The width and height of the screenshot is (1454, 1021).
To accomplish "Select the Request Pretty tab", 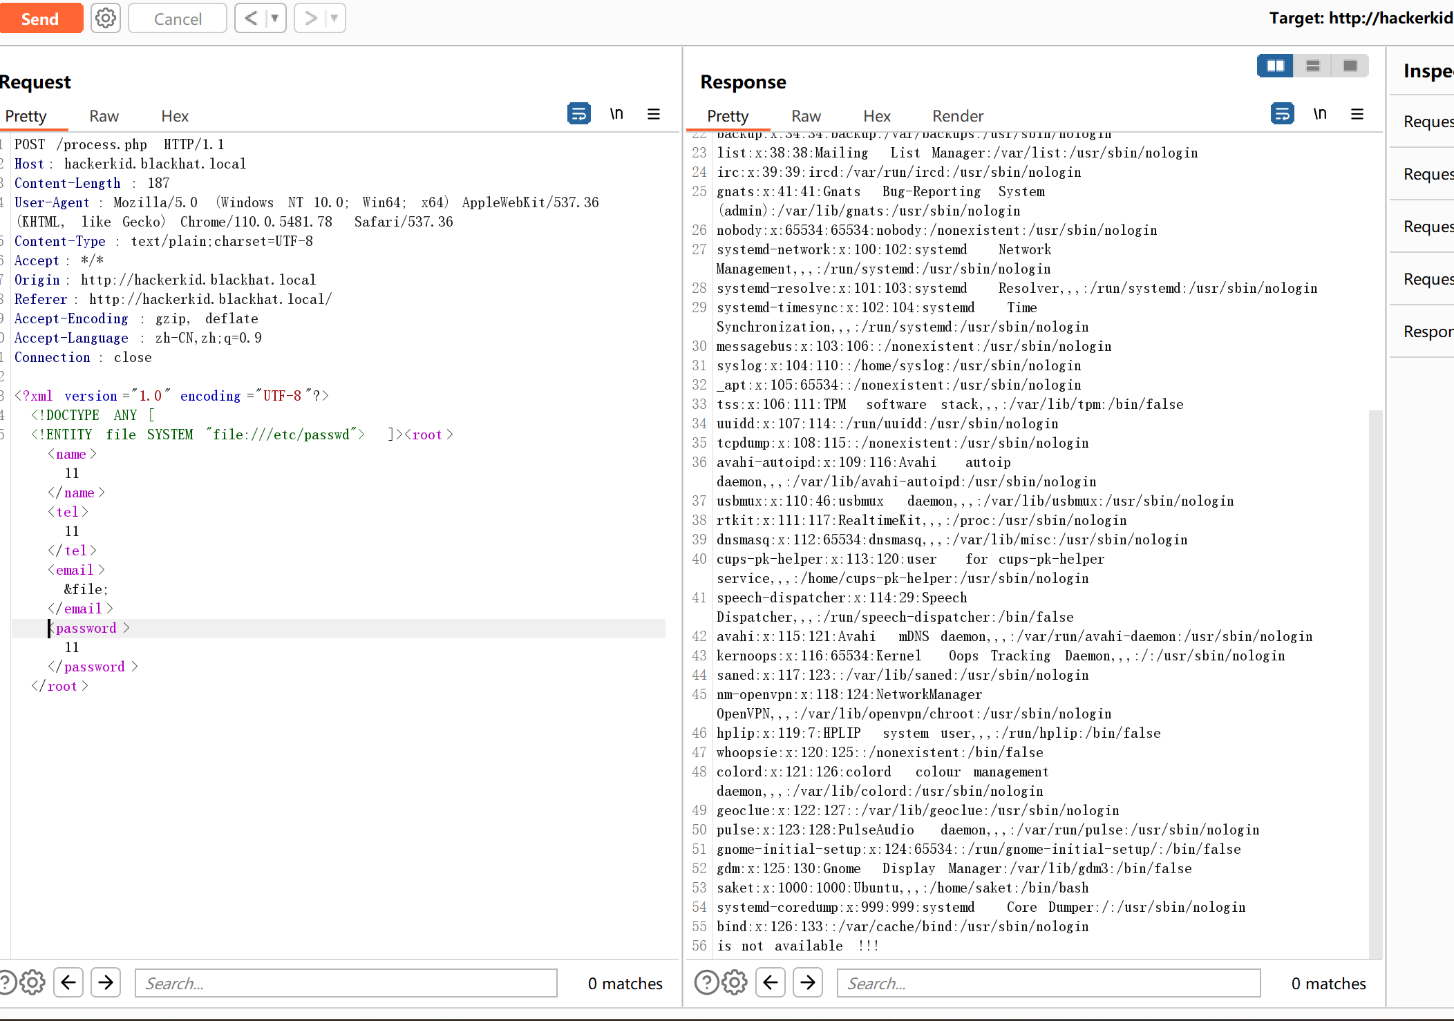I will 26,116.
